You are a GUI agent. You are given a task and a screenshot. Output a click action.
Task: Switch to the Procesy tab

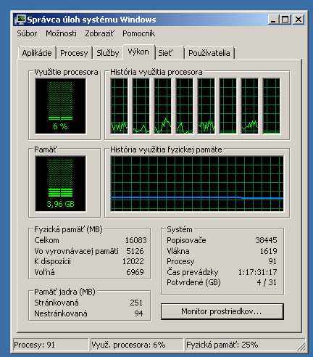pyautogui.click(x=74, y=53)
